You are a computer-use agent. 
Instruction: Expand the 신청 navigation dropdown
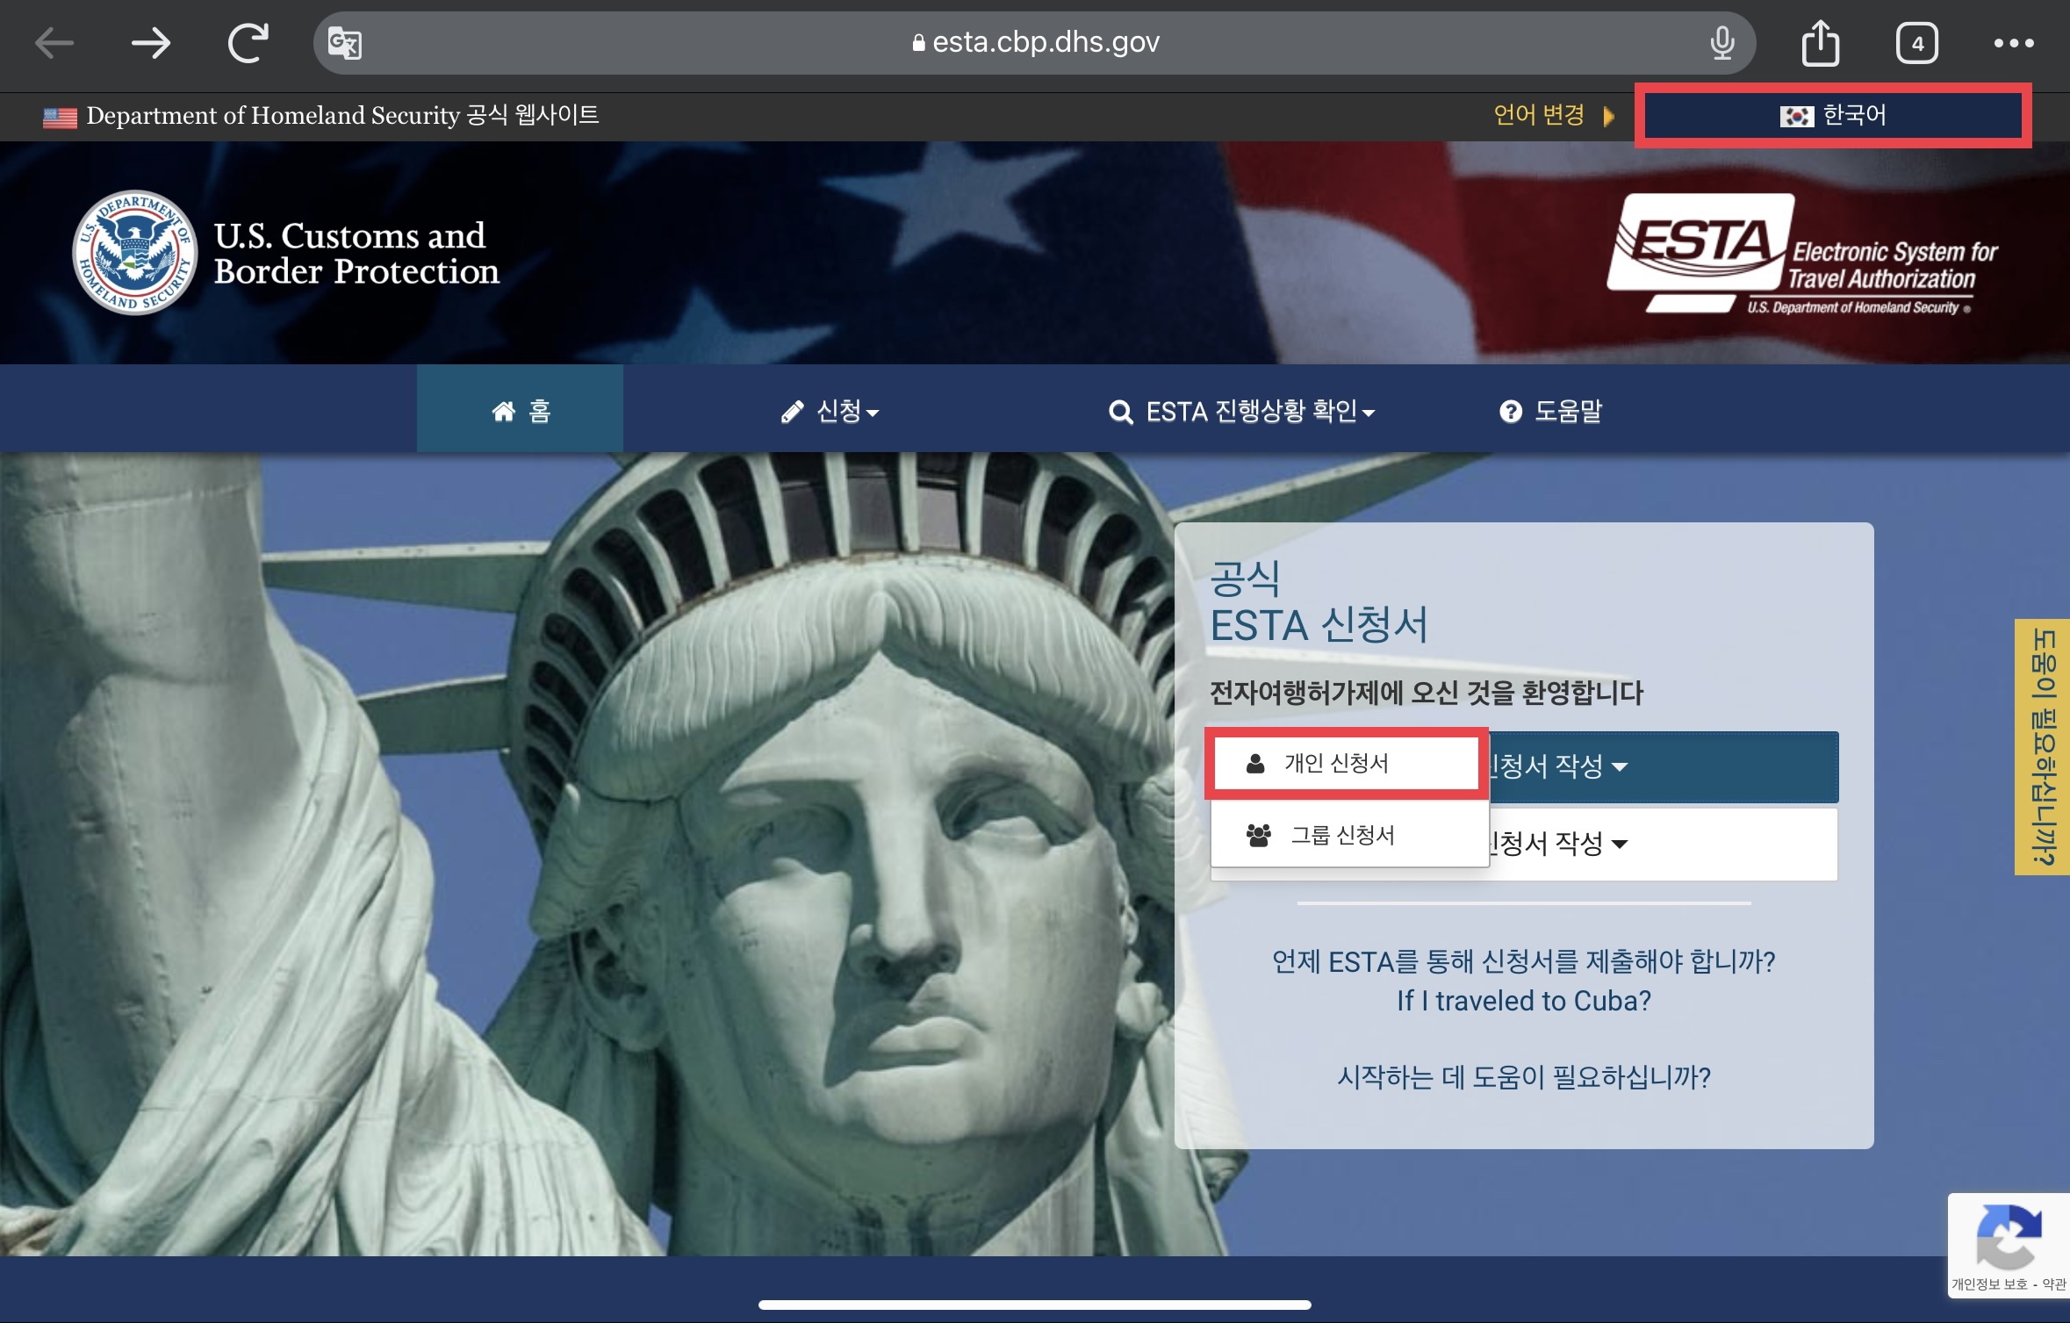point(830,411)
